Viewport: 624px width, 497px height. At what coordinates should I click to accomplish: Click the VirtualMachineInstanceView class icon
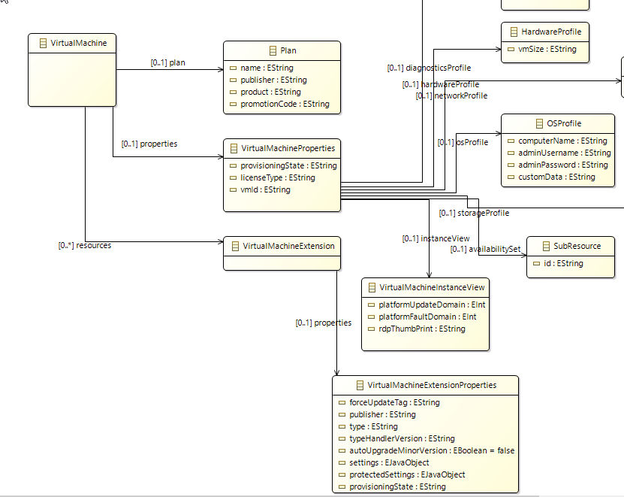(372, 287)
